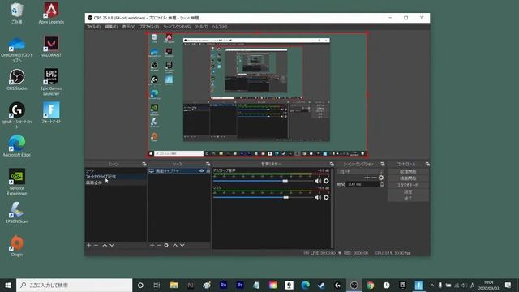Image resolution: width=519 pixels, height=292 pixels.
Task: Add a new source with the plus icon
Action: click(152, 245)
